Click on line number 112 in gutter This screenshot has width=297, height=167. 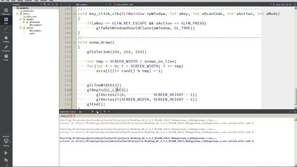coord(68,61)
